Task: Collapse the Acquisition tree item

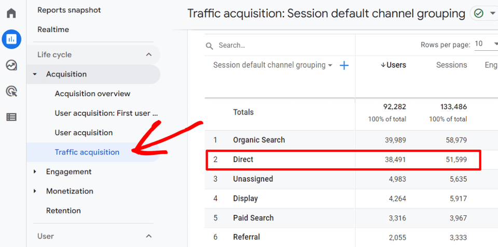Action: point(35,75)
